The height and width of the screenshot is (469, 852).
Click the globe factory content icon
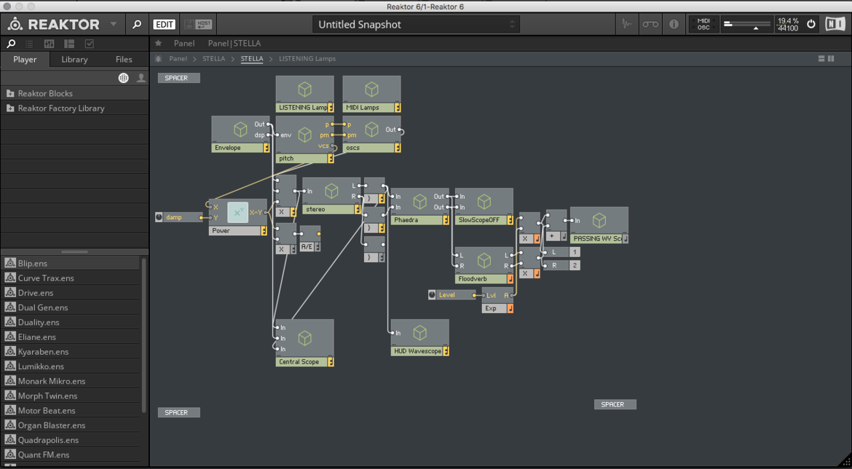[x=124, y=78]
